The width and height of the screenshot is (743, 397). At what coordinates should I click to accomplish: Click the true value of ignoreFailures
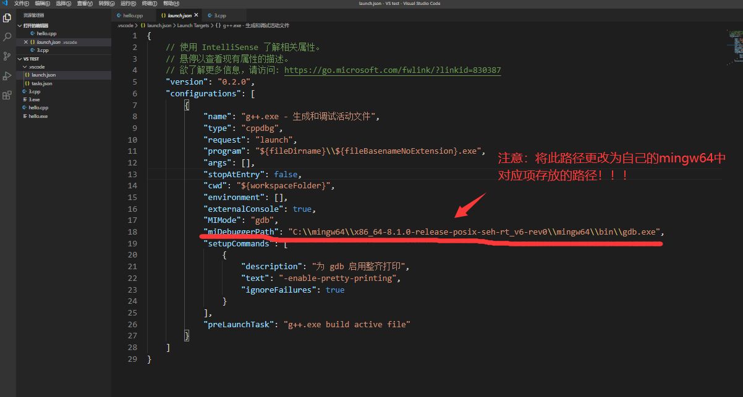click(x=335, y=290)
